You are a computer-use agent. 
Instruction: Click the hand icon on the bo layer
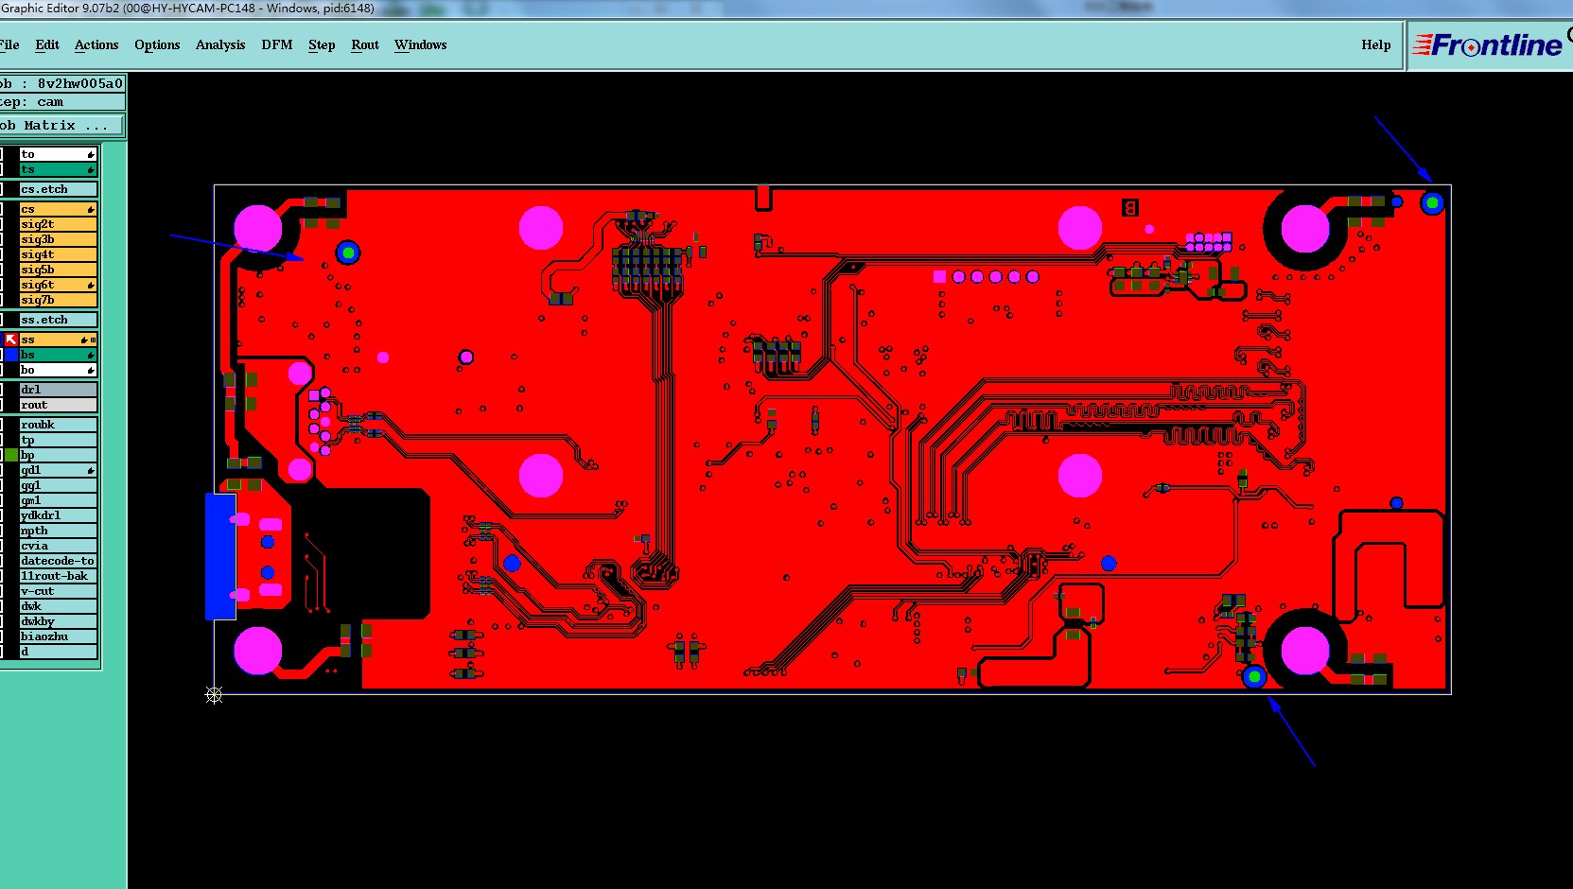91,370
